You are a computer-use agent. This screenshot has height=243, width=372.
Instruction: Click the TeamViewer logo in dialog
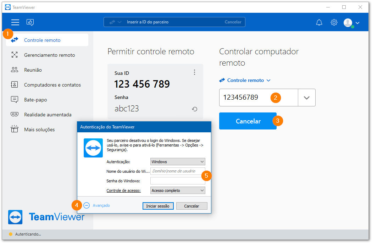tap(93, 148)
